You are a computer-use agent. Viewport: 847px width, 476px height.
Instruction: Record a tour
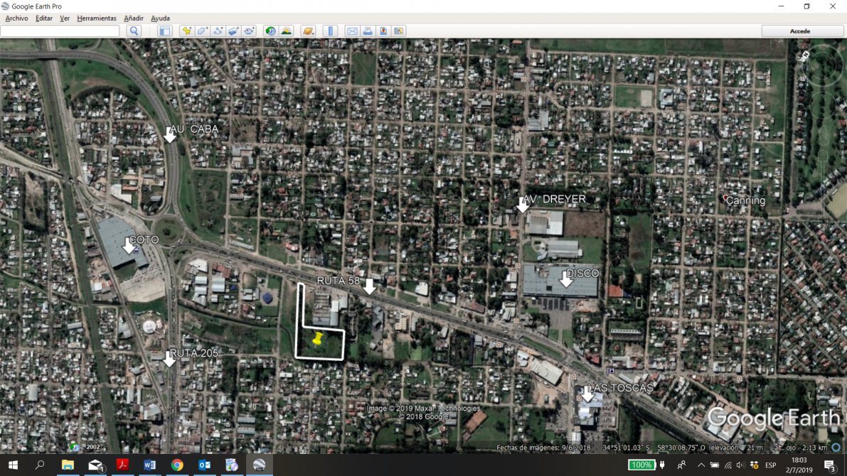[249, 31]
